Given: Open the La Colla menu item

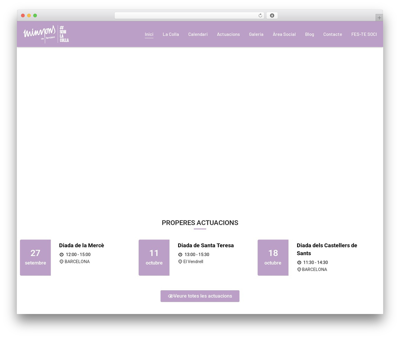Looking at the screenshot, I should click(171, 34).
